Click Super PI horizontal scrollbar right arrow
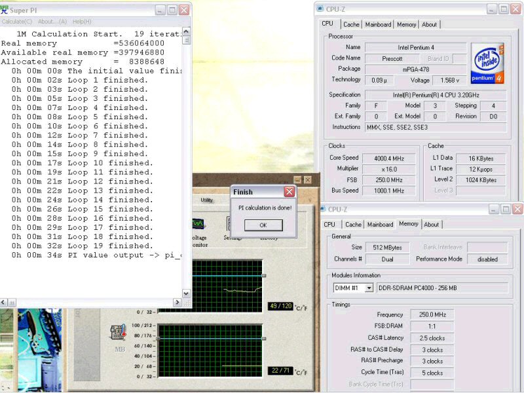The image size is (524, 393). [x=177, y=303]
